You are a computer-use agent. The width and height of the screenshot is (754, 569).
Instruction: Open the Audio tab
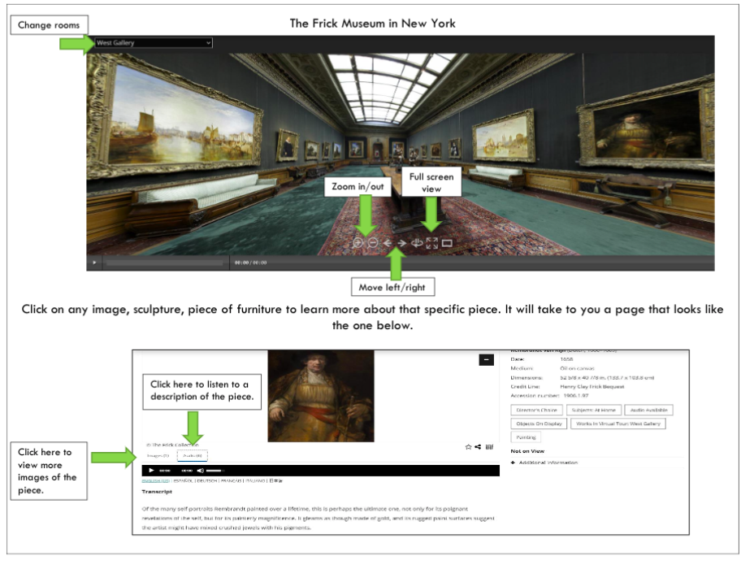click(x=193, y=455)
